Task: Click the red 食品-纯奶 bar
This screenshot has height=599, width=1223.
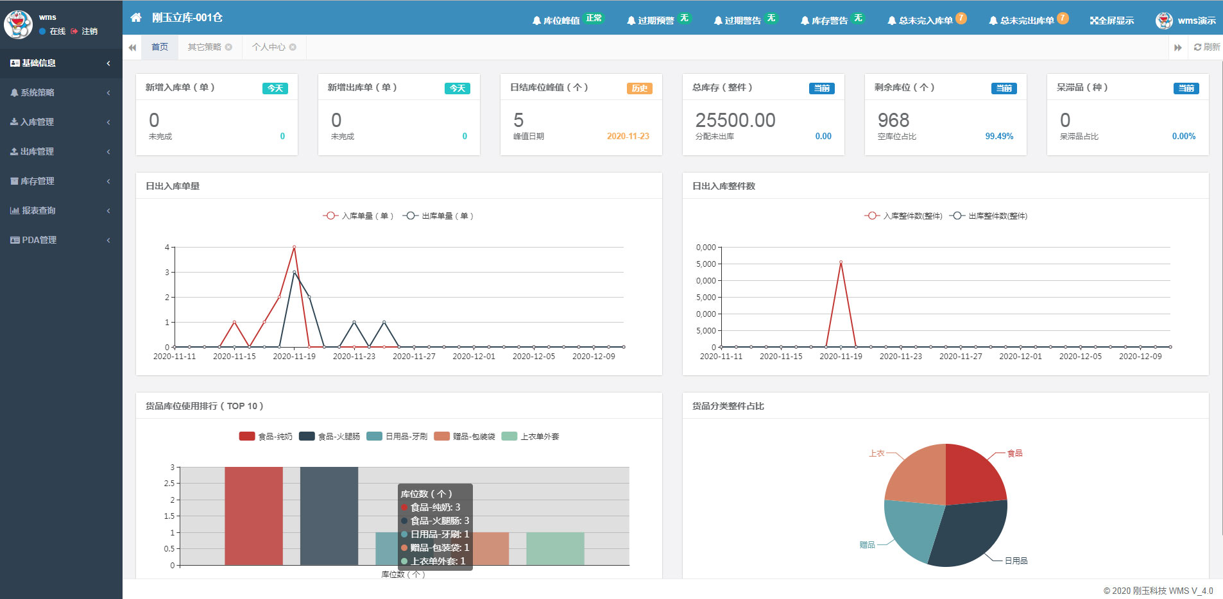Action: point(253,516)
